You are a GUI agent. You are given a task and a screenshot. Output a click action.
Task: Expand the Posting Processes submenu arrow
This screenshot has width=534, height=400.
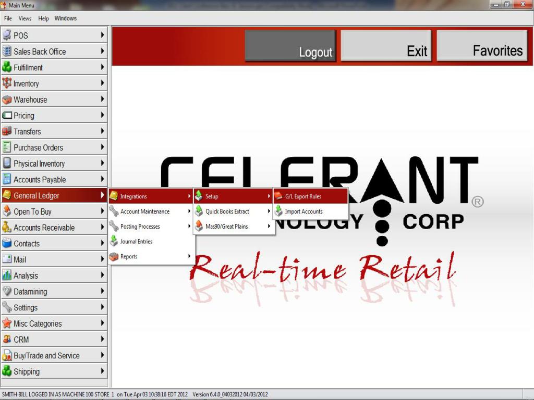[x=189, y=226]
